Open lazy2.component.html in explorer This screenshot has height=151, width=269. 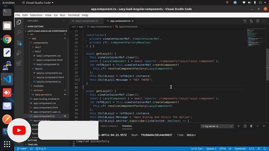[50, 60]
